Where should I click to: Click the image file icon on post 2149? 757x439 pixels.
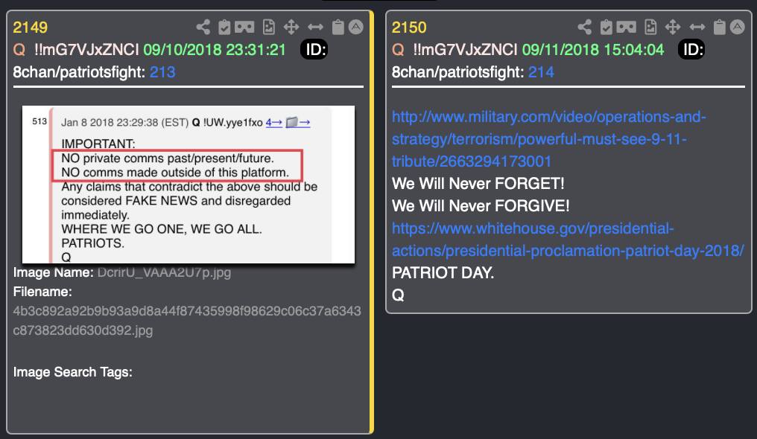tap(269, 27)
